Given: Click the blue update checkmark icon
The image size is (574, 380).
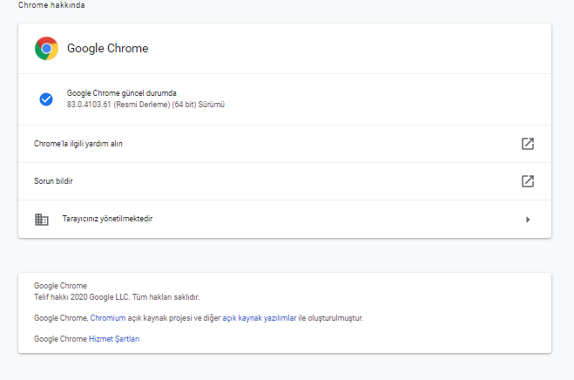Looking at the screenshot, I should [x=46, y=99].
